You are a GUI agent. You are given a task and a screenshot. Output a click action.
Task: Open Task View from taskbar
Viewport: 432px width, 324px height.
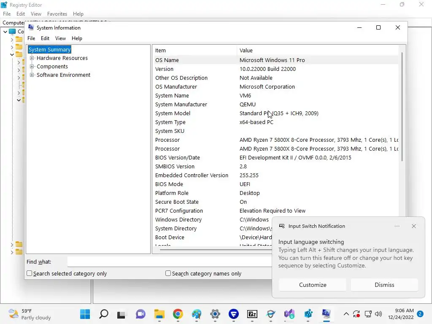[x=121, y=314]
